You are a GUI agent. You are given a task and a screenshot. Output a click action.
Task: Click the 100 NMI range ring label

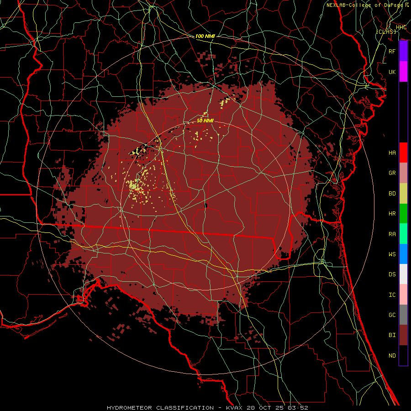pos(205,36)
